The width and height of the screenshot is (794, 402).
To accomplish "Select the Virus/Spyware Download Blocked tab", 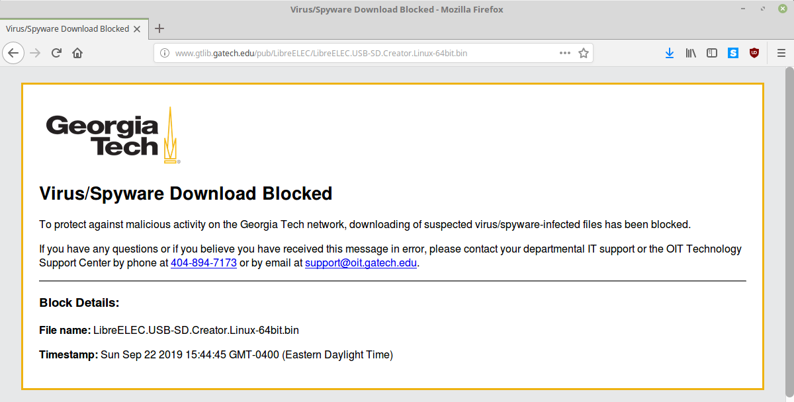I will [66, 29].
